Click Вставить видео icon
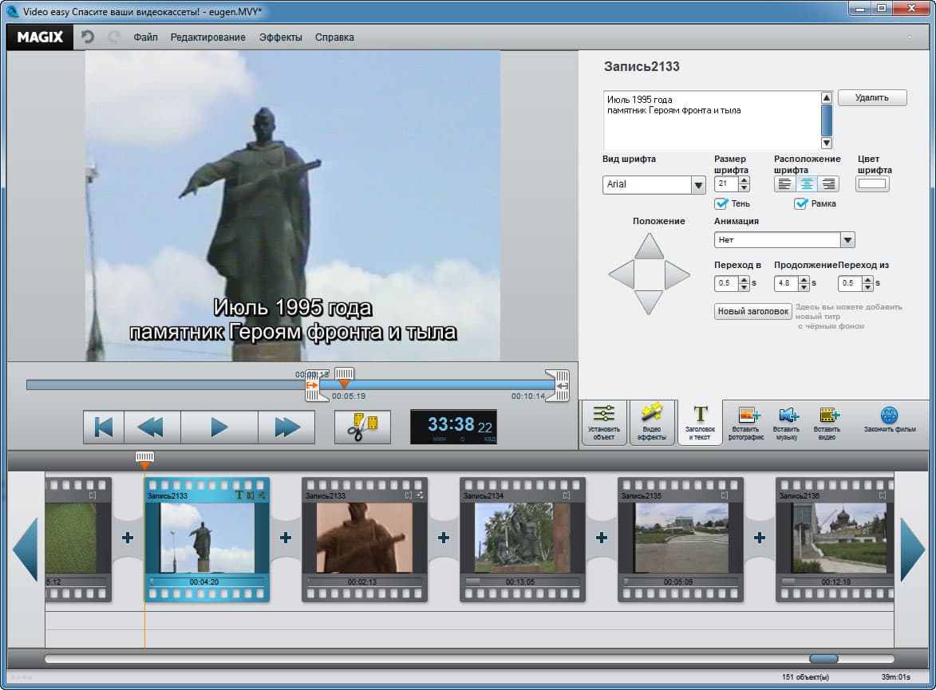 tap(827, 423)
